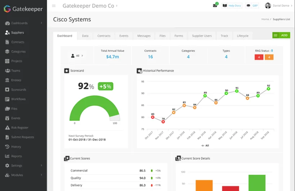Switch to the Messages tab
This screenshot has height=191, width=295.
[x=144, y=36]
